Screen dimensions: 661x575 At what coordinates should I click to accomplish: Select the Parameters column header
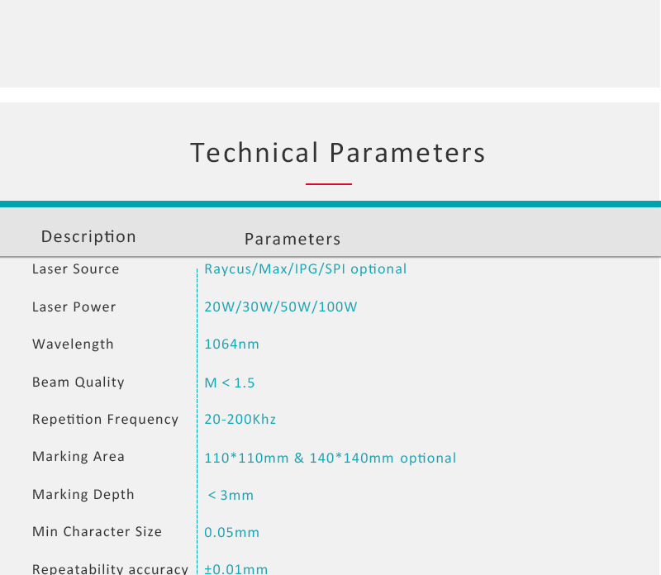coord(292,239)
